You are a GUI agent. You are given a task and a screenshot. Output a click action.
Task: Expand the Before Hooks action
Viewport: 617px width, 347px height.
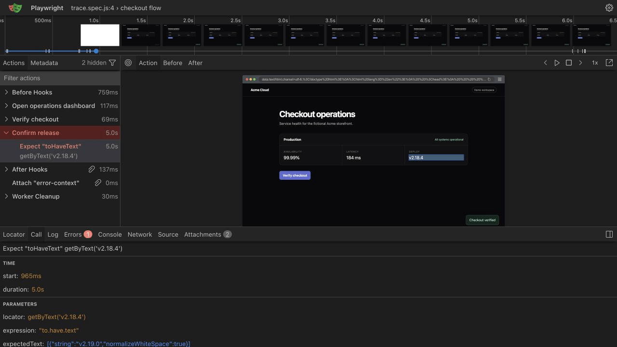[6, 92]
